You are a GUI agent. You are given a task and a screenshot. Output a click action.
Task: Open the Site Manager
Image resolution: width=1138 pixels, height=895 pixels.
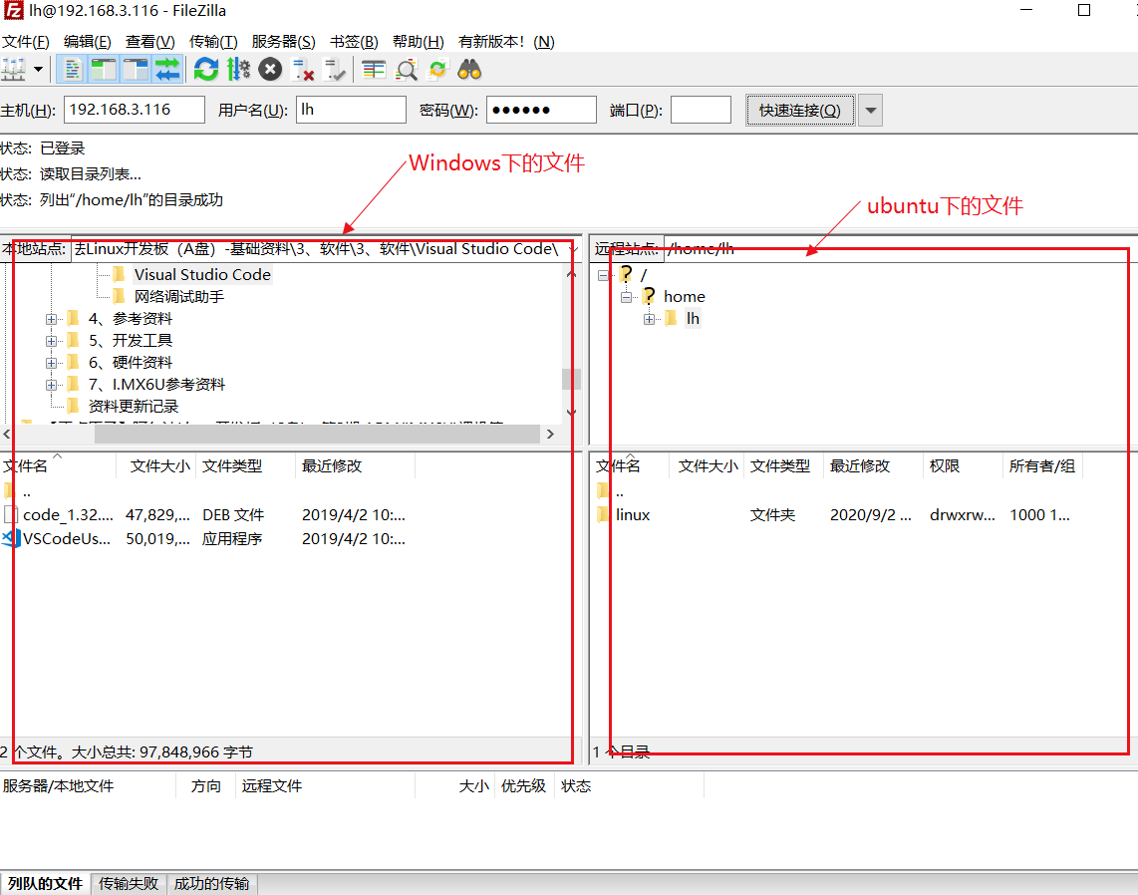pyautogui.click(x=16, y=69)
